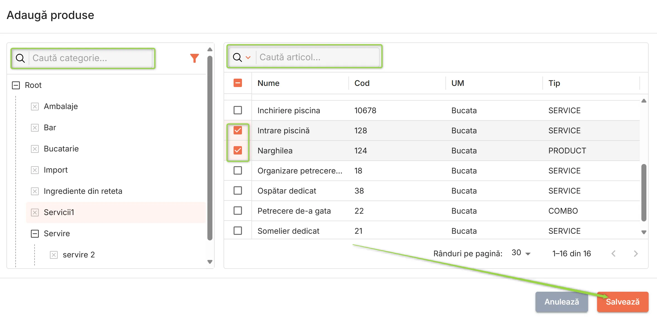Viewport: 657px width, 321px height.
Task: Check the Petrecere de-a gata row checkbox
Action: pyautogui.click(x=237, y=211)
